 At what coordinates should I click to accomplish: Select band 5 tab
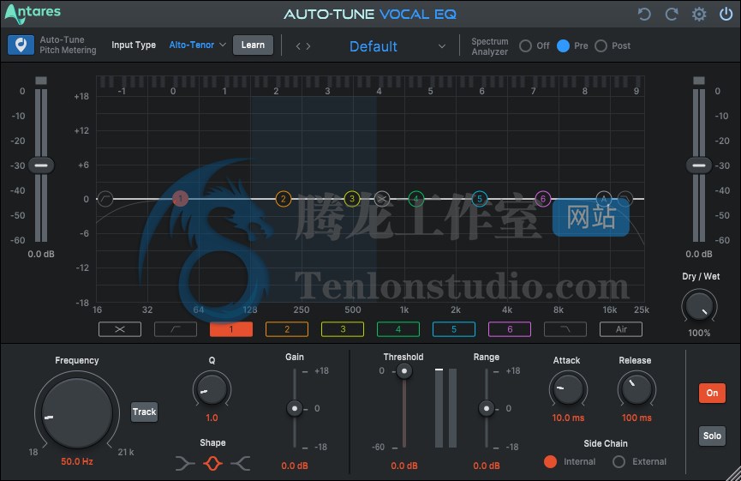(x=454, y=329)
